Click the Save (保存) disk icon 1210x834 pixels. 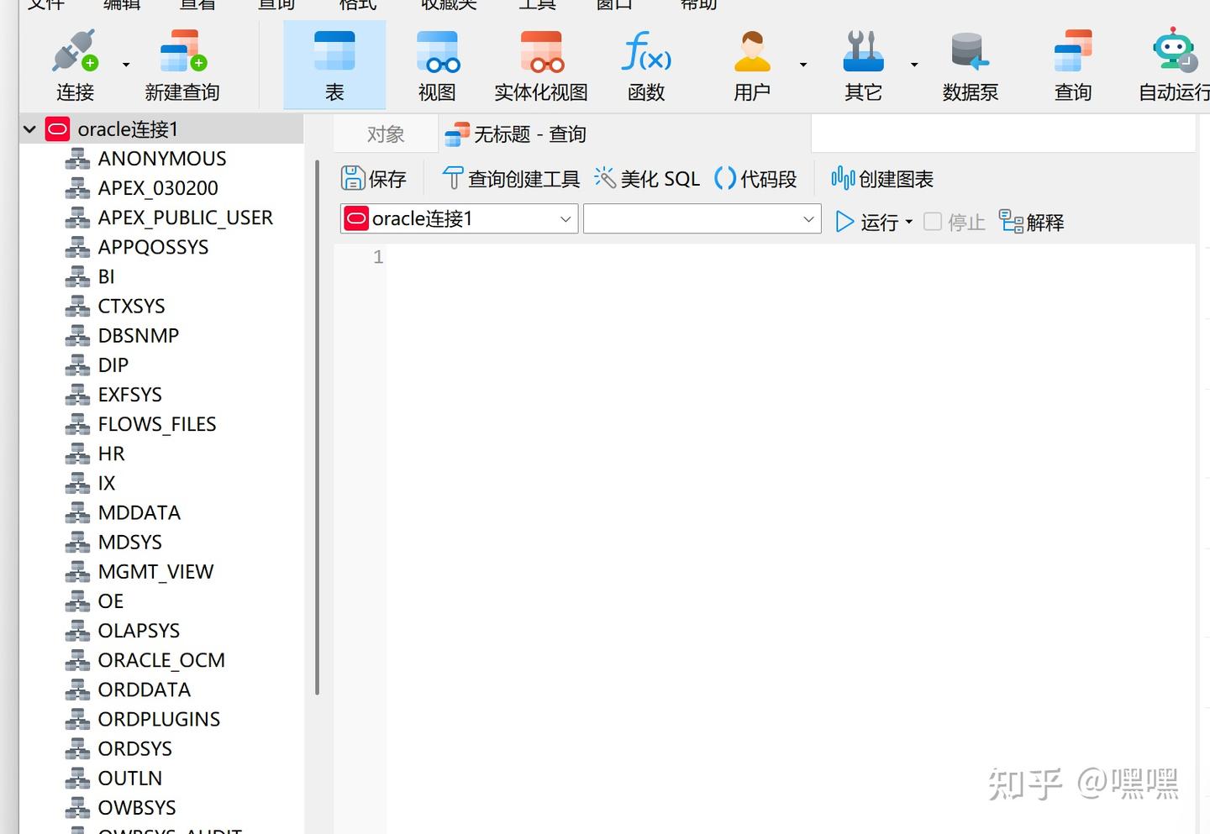(353, 178)
